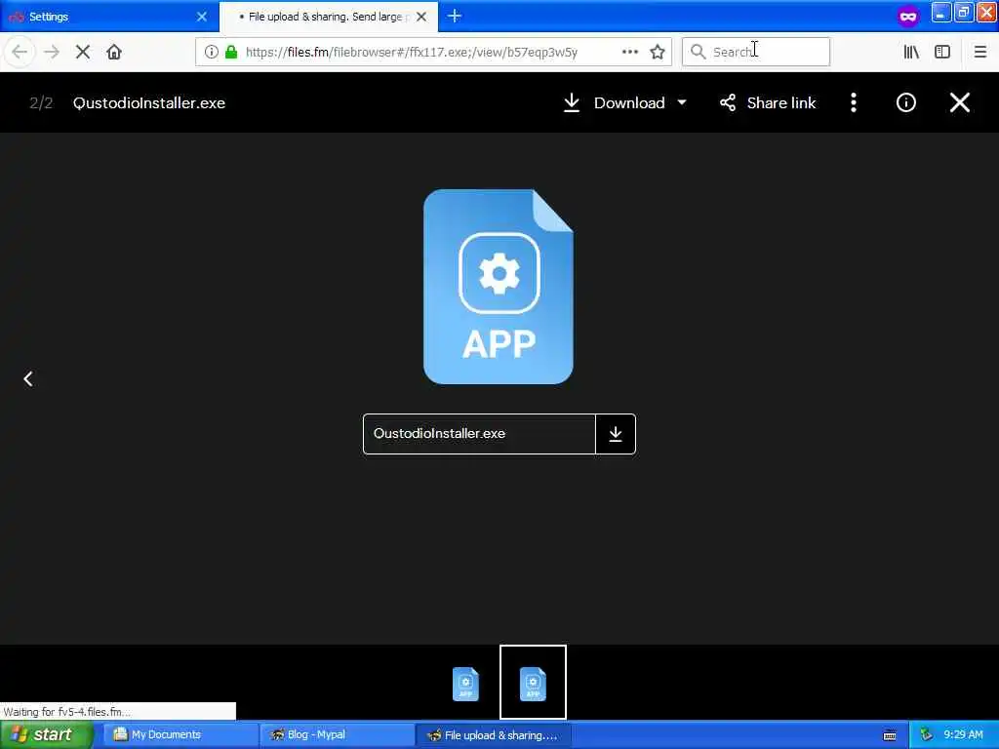This screenshot has width=999, height=749.
Task: Open the viewer vertical three-dot menu
Action: tap(853, 102)
